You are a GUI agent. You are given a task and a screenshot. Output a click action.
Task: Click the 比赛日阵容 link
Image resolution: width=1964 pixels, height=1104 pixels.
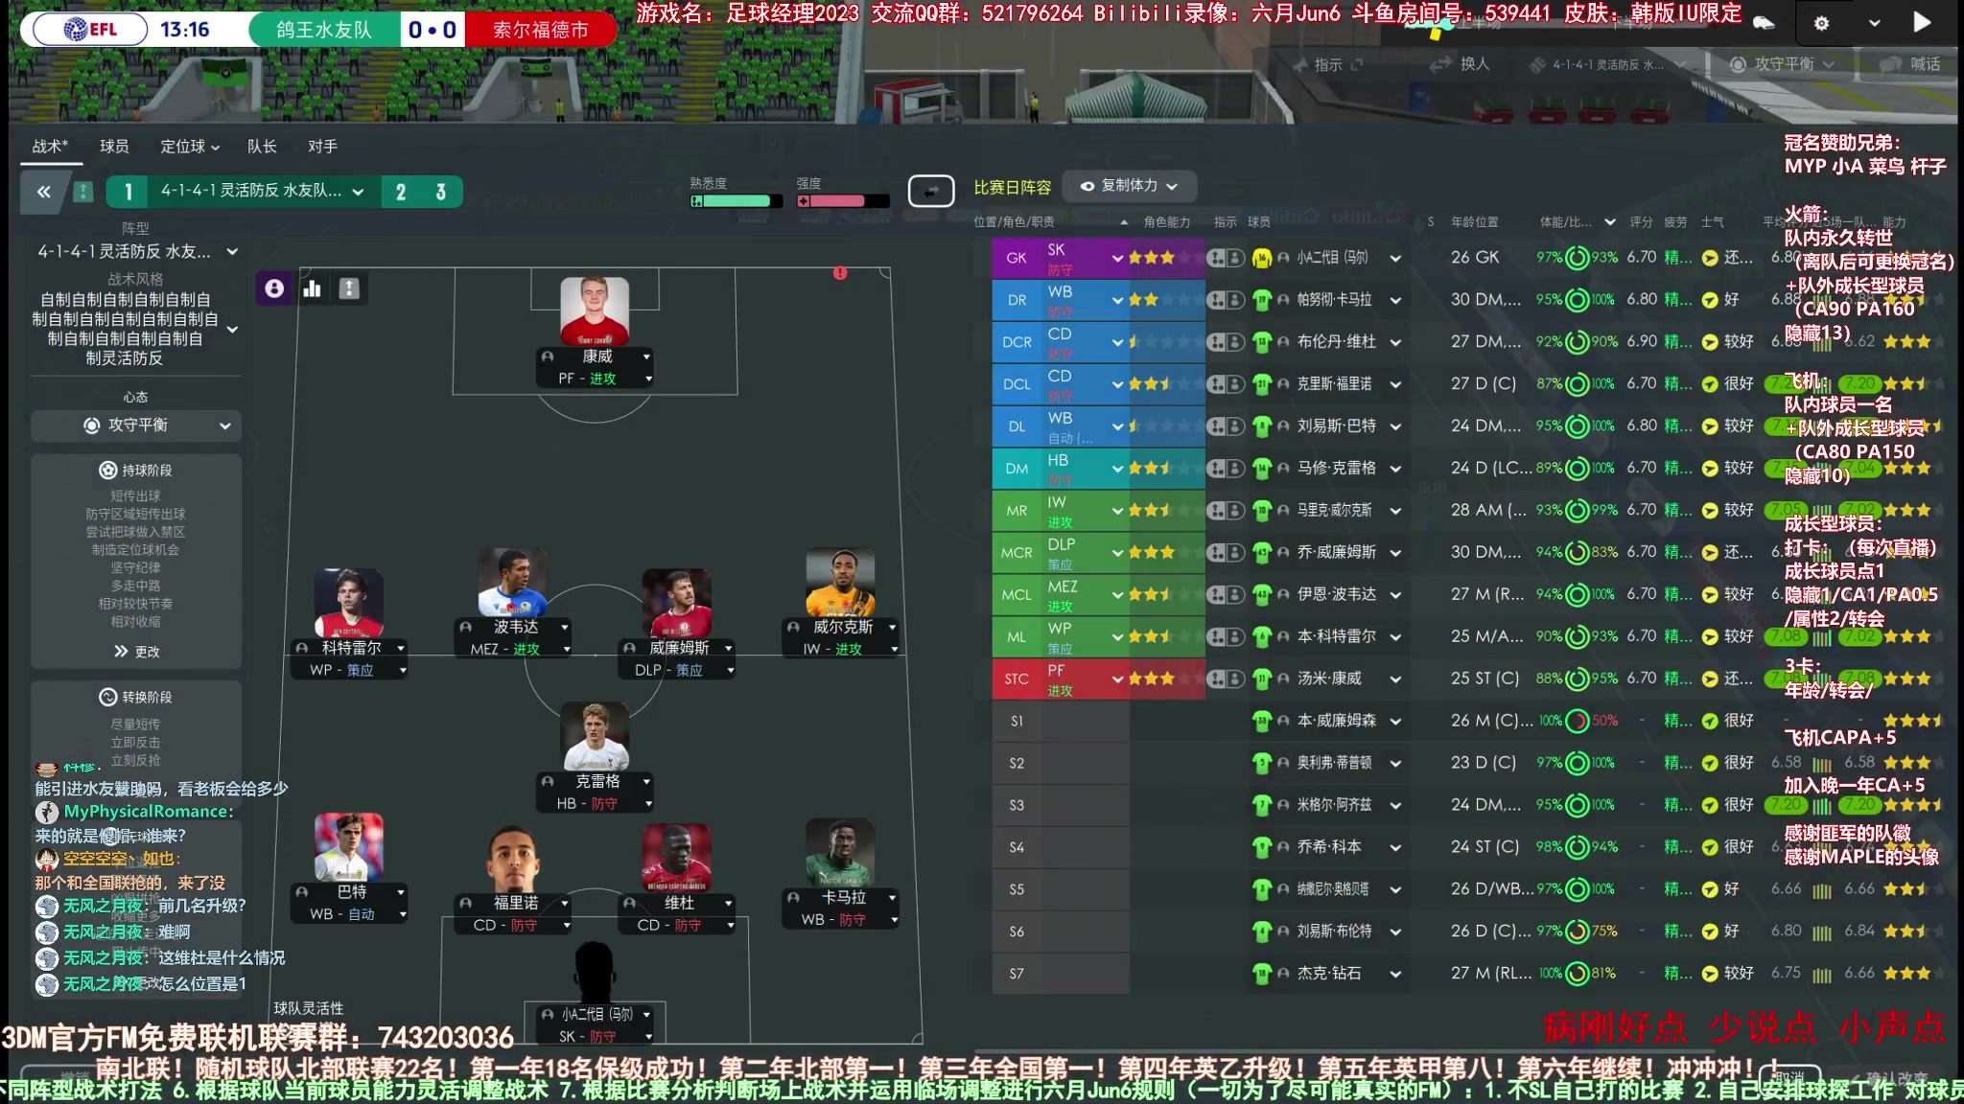point(1013,187)
